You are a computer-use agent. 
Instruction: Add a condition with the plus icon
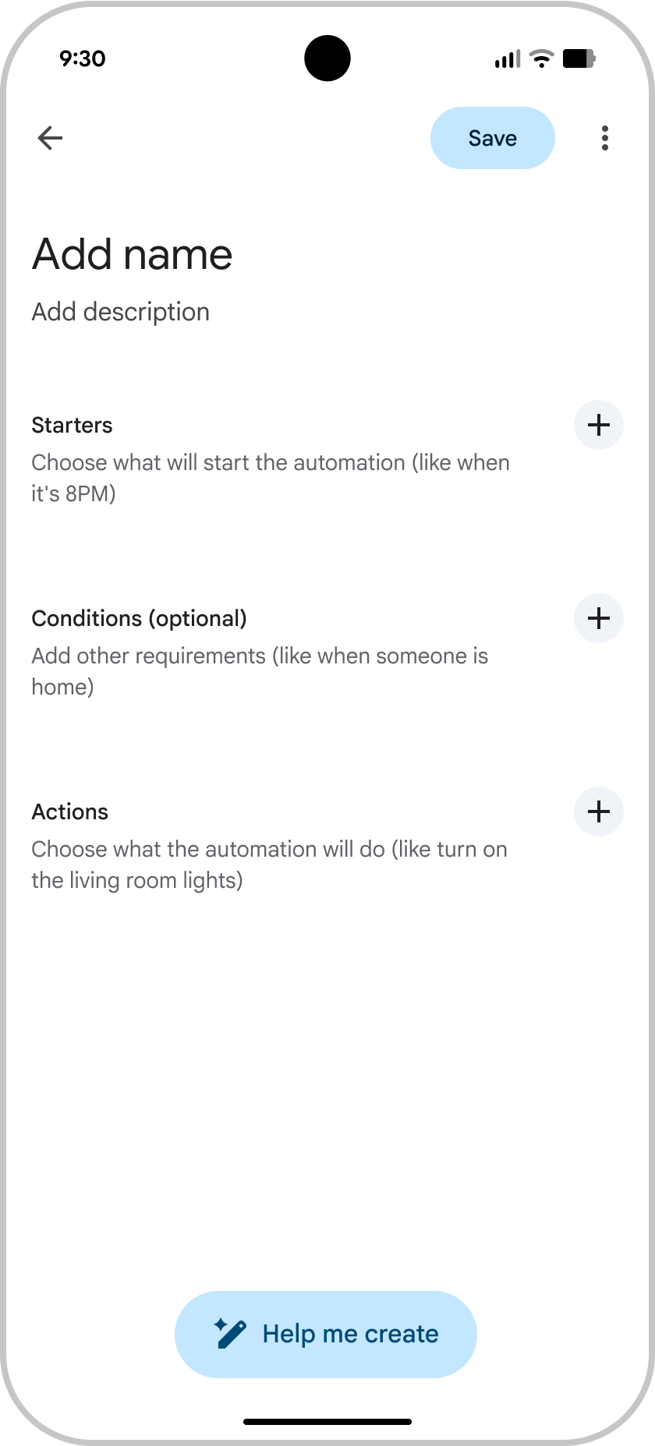[598, 618]
